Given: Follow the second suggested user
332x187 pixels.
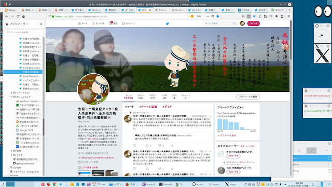Looking at the screenshot, I should pos(233,172).
